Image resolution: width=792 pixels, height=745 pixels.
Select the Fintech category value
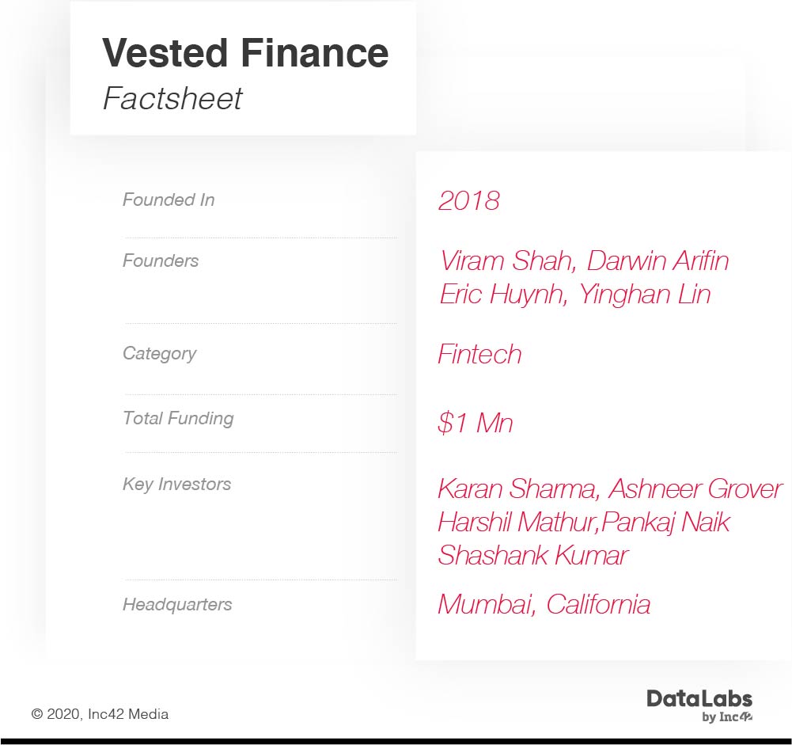click(479, 354)
